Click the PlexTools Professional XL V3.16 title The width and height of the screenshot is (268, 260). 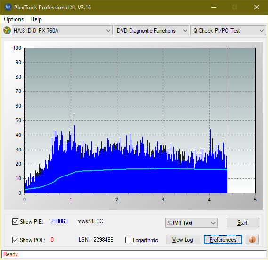(52, 8)
